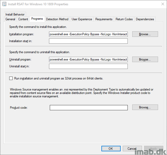Close the Install RSAT Properties dialog
Screen dimensions: 167x155
(x=163, y=4)
